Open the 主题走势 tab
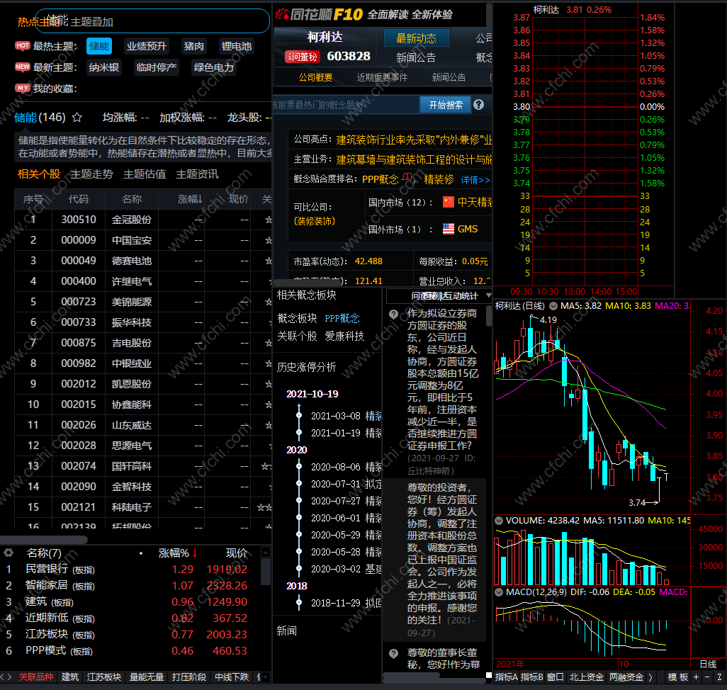The image size is (727, 690). (x=91, y=174)
